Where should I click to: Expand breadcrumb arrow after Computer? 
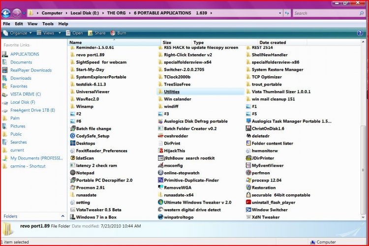66,13
